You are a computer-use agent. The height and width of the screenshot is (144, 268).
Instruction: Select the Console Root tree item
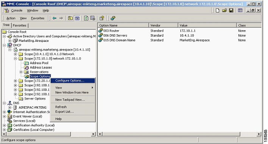click(x=17, y=32)
